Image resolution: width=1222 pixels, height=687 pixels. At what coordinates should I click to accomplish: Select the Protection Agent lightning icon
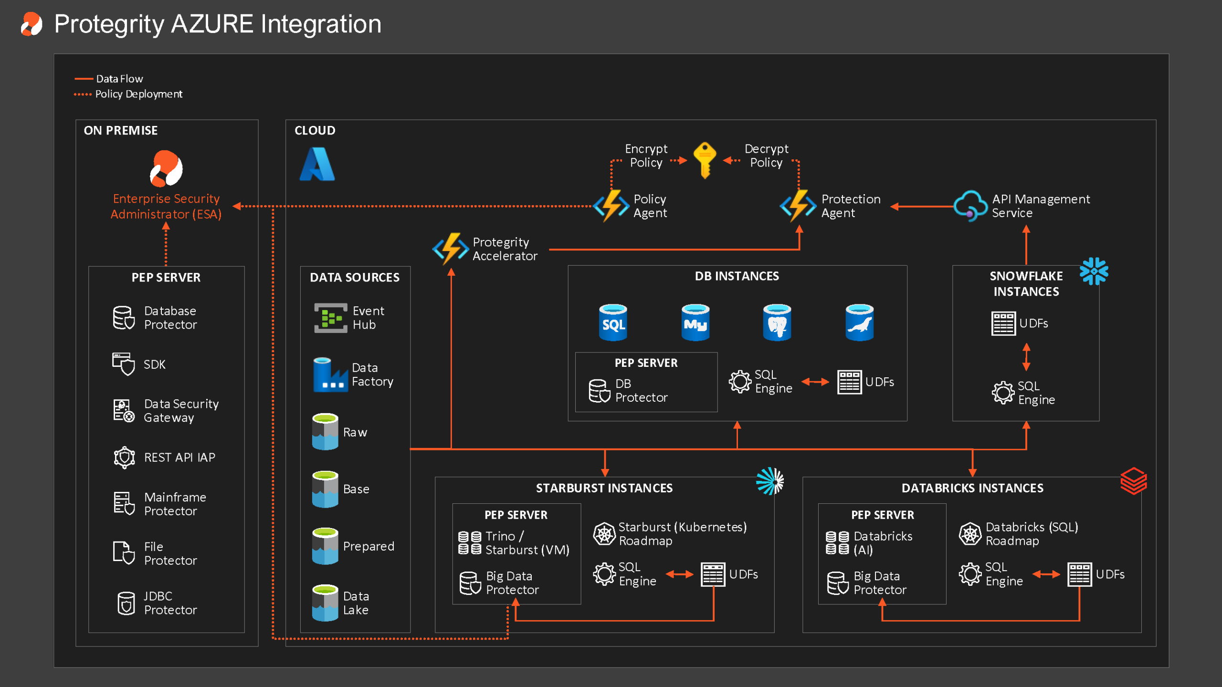pos(798,206)
